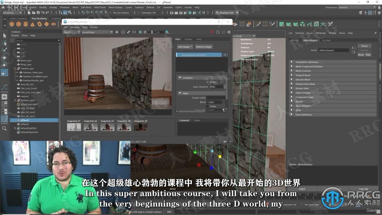Choose the Paint selection tool

pos(4,50)
